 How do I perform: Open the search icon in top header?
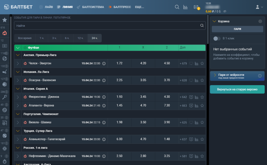point(177,7)
